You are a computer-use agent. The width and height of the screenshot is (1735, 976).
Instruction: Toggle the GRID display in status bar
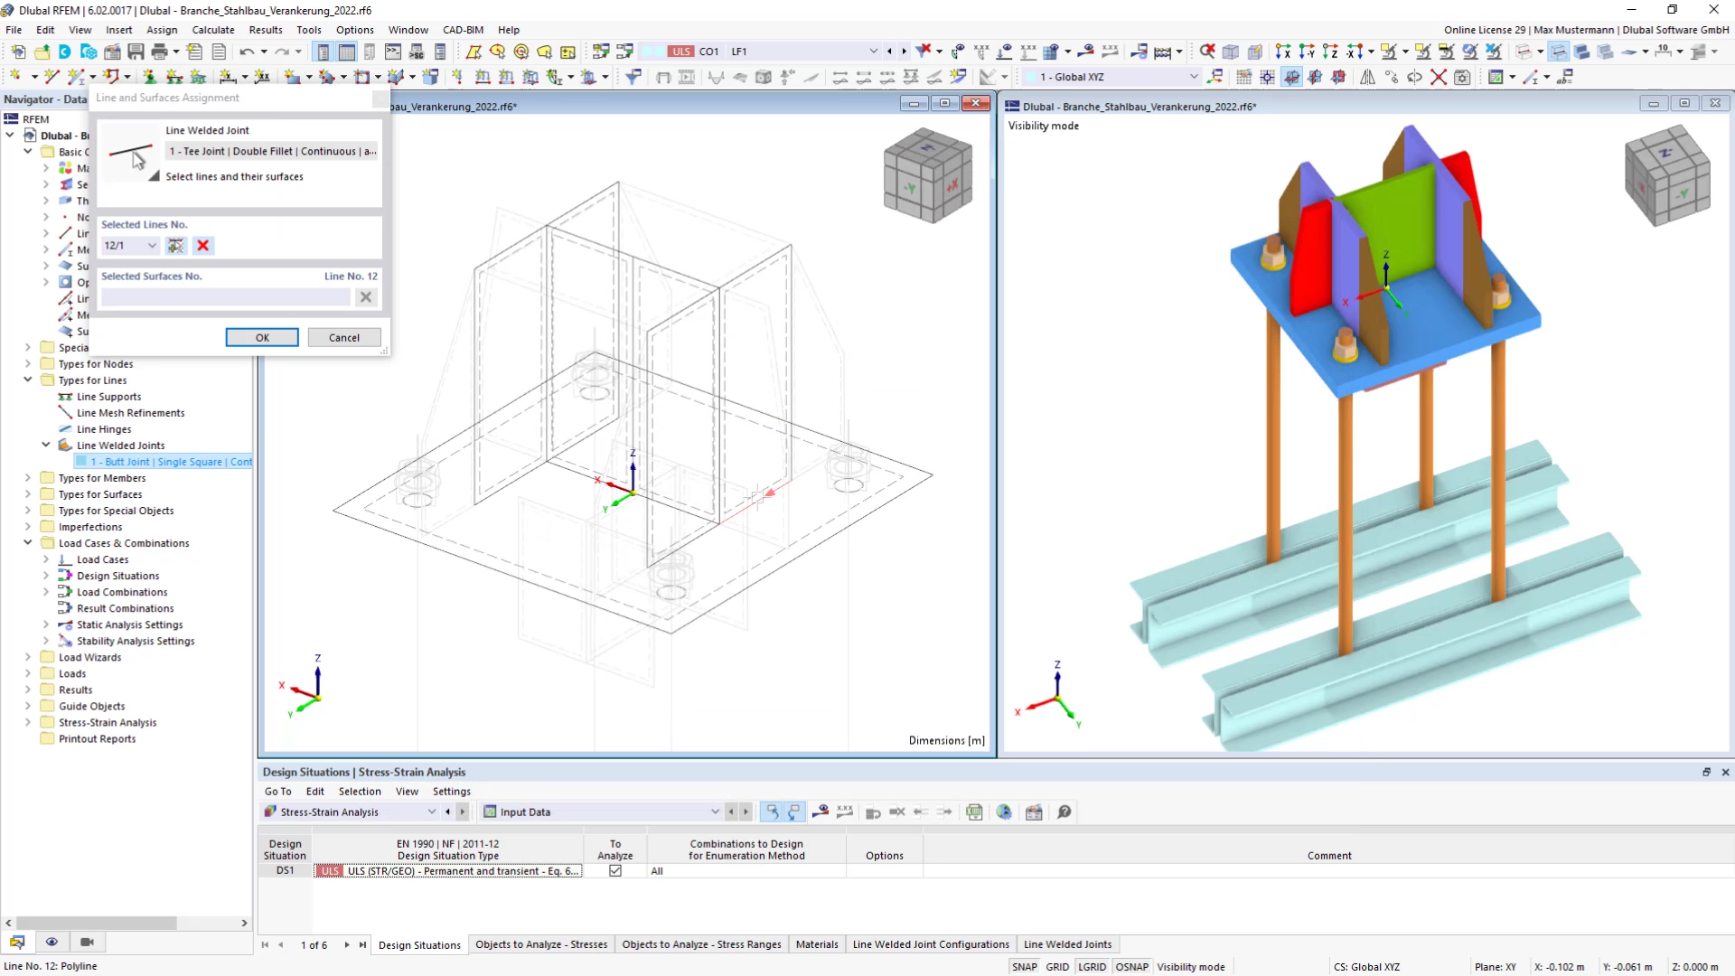click(x=1058, y=966)
